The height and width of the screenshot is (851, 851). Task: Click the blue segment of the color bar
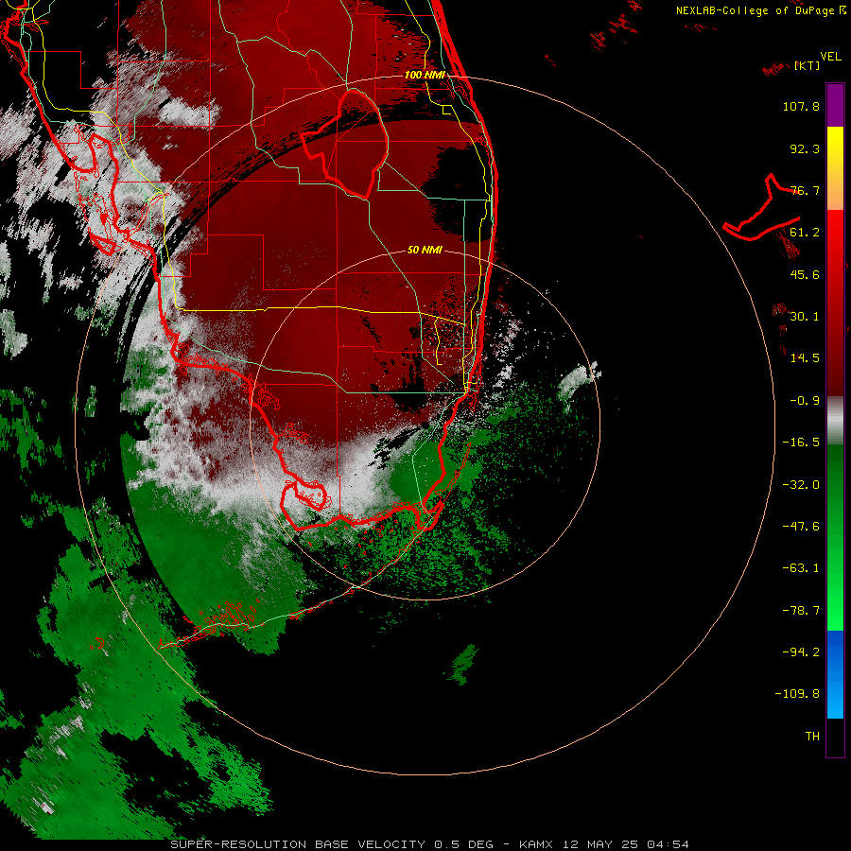point(835,674)
